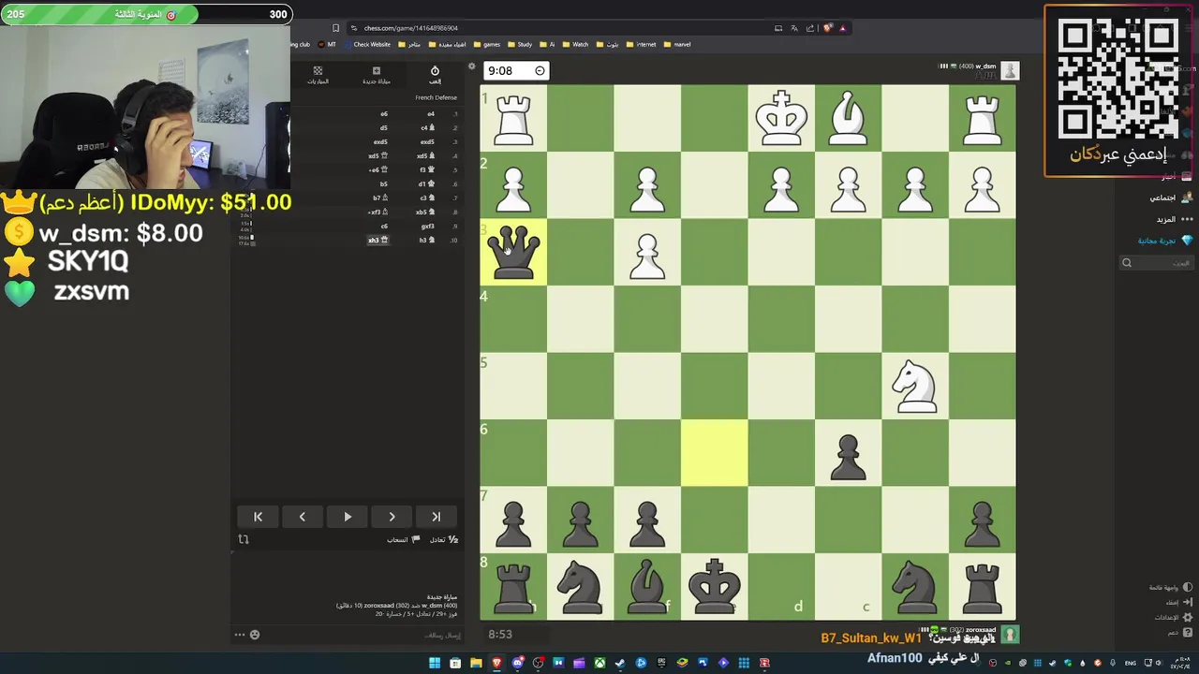The image size is (1199, 674).
Task: Click the free trial diamond item
Action: 1165,241
